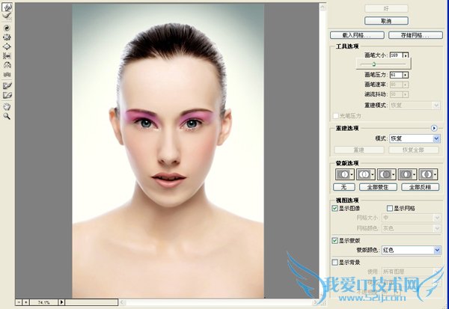Click the 全部反相 invert all button

click(420, 187)
